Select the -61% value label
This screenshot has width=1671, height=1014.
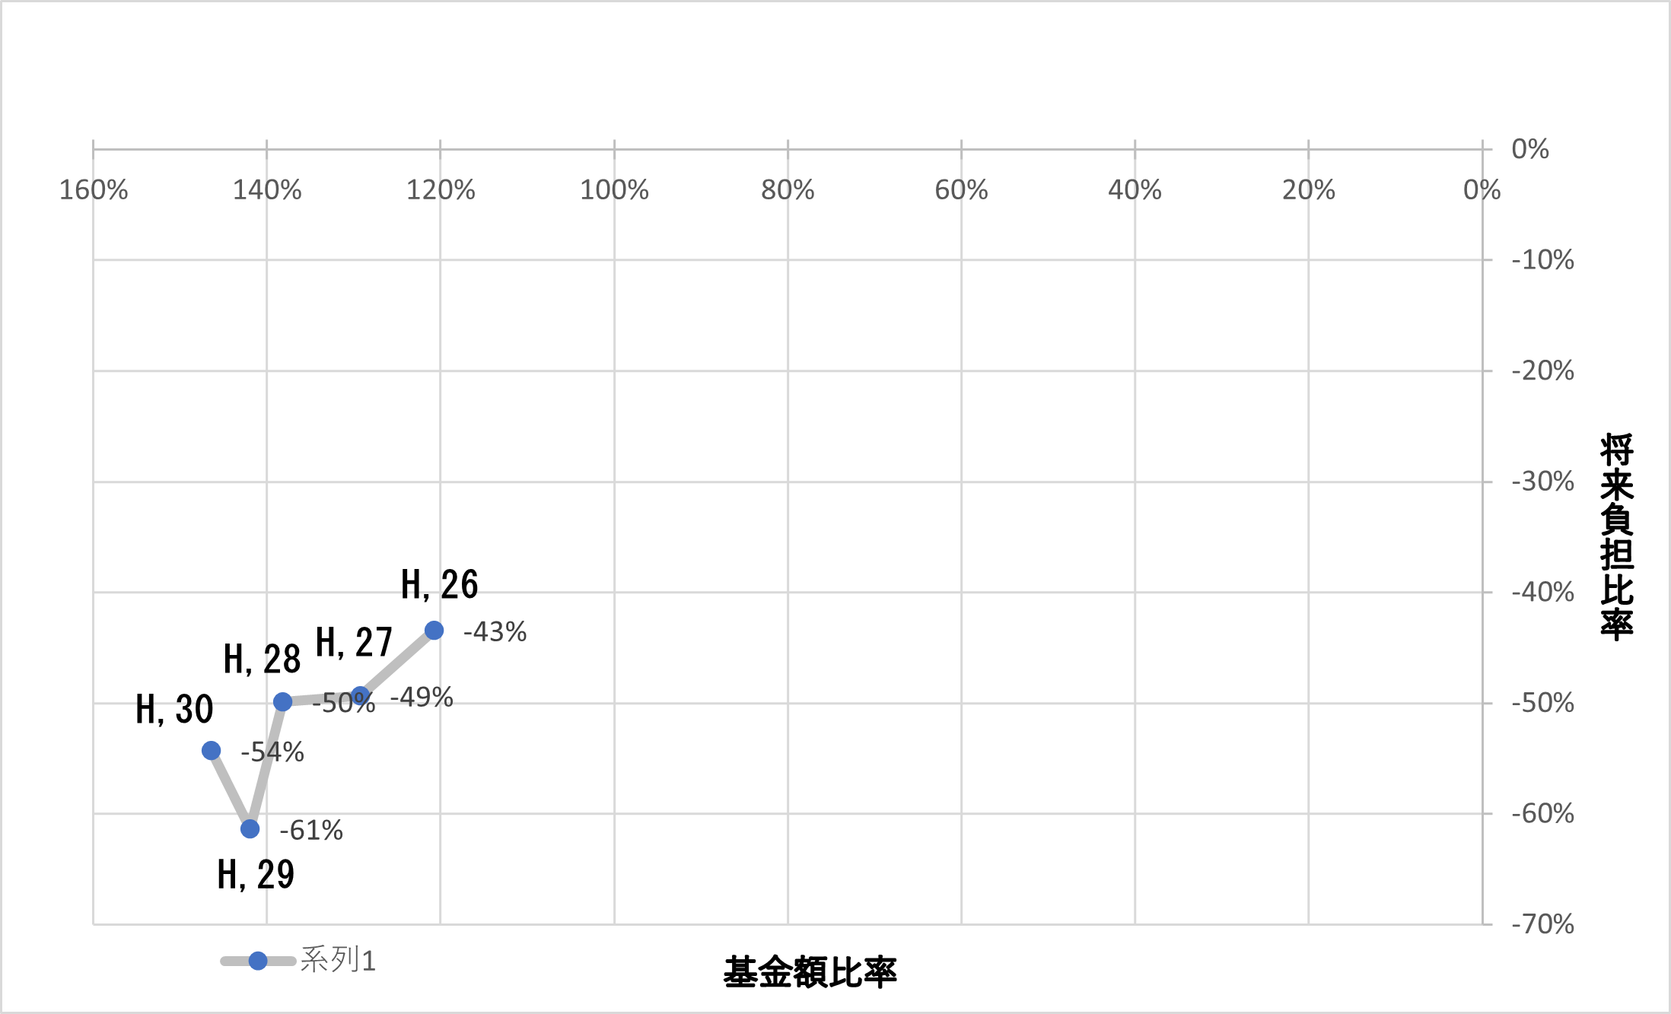pyautogui.click(x=311, y=831)
